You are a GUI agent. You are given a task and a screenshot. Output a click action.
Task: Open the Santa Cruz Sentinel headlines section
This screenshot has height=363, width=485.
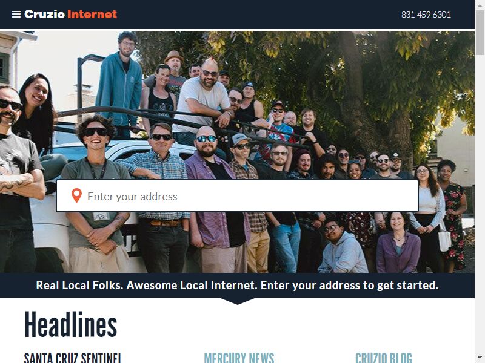(73, 358)
